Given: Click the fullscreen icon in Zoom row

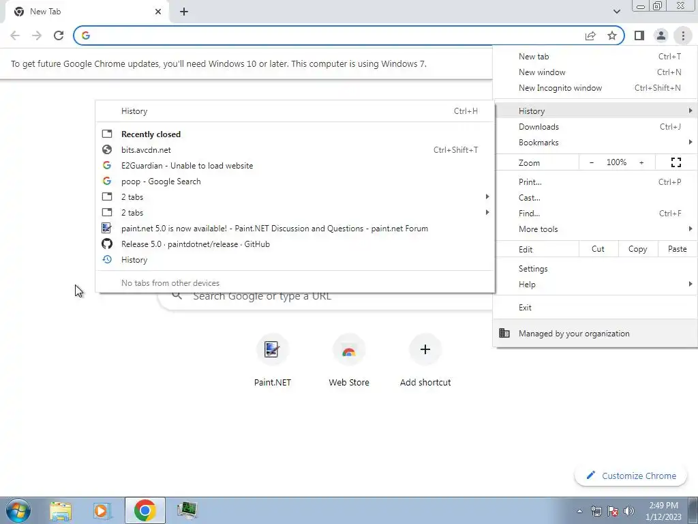Looking at the screenshot, I should coord(676,162).
